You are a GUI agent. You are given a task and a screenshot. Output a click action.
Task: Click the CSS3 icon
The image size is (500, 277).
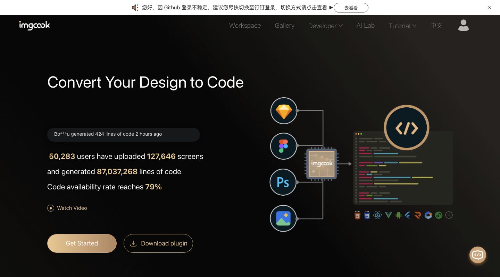pyautogui.click(x=367, y=215)
